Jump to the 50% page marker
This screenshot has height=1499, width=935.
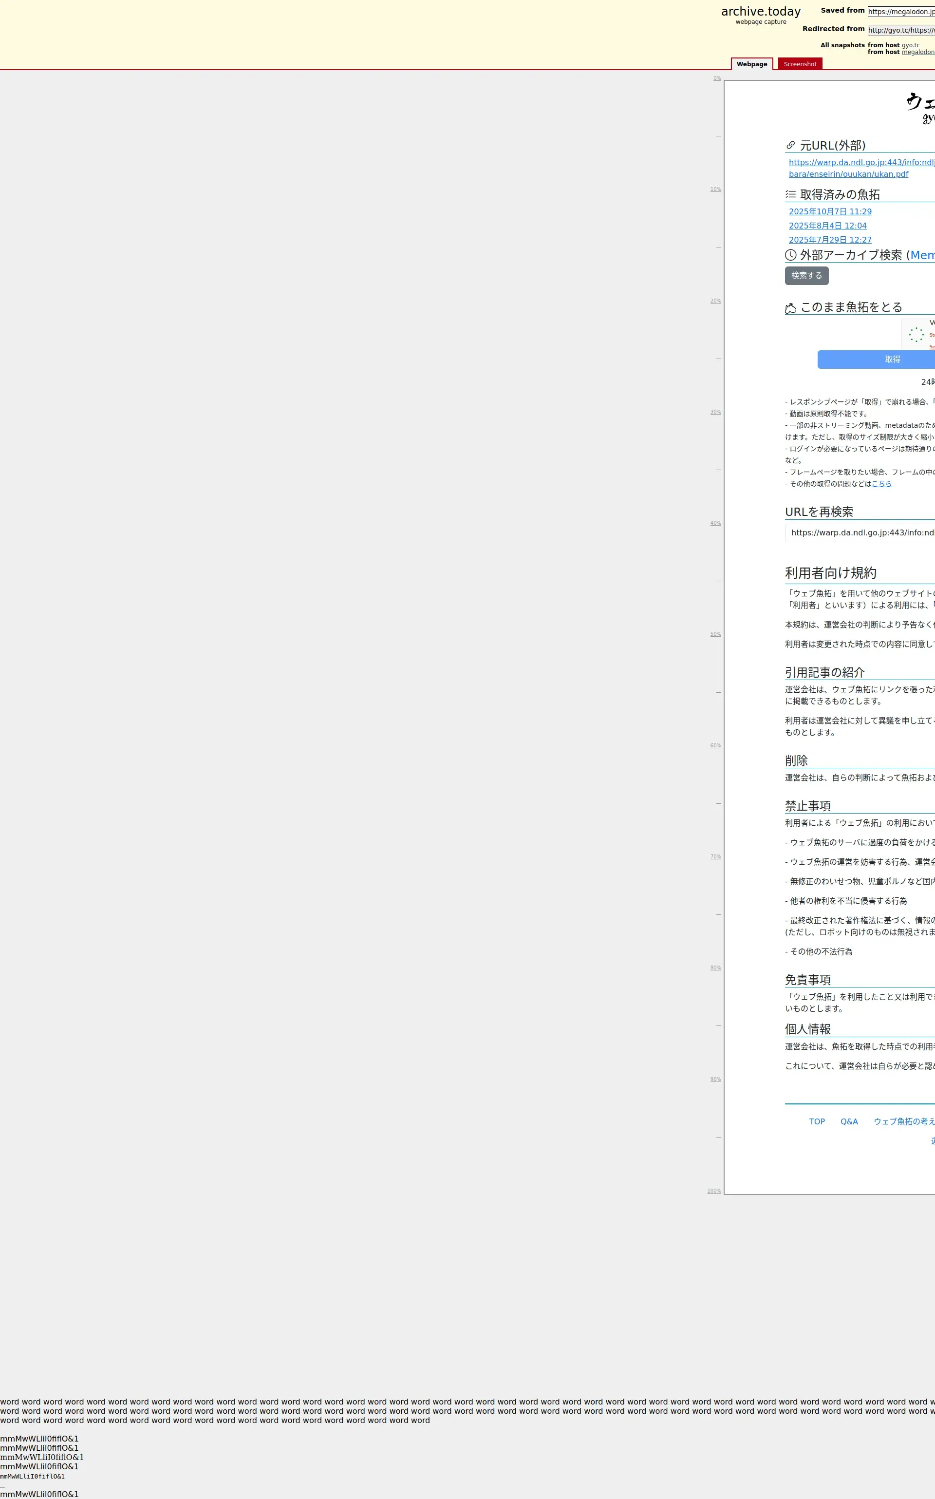click(x=715, y=634)
